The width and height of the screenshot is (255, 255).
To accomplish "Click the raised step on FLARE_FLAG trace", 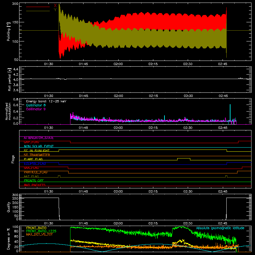I will (184, 158).
